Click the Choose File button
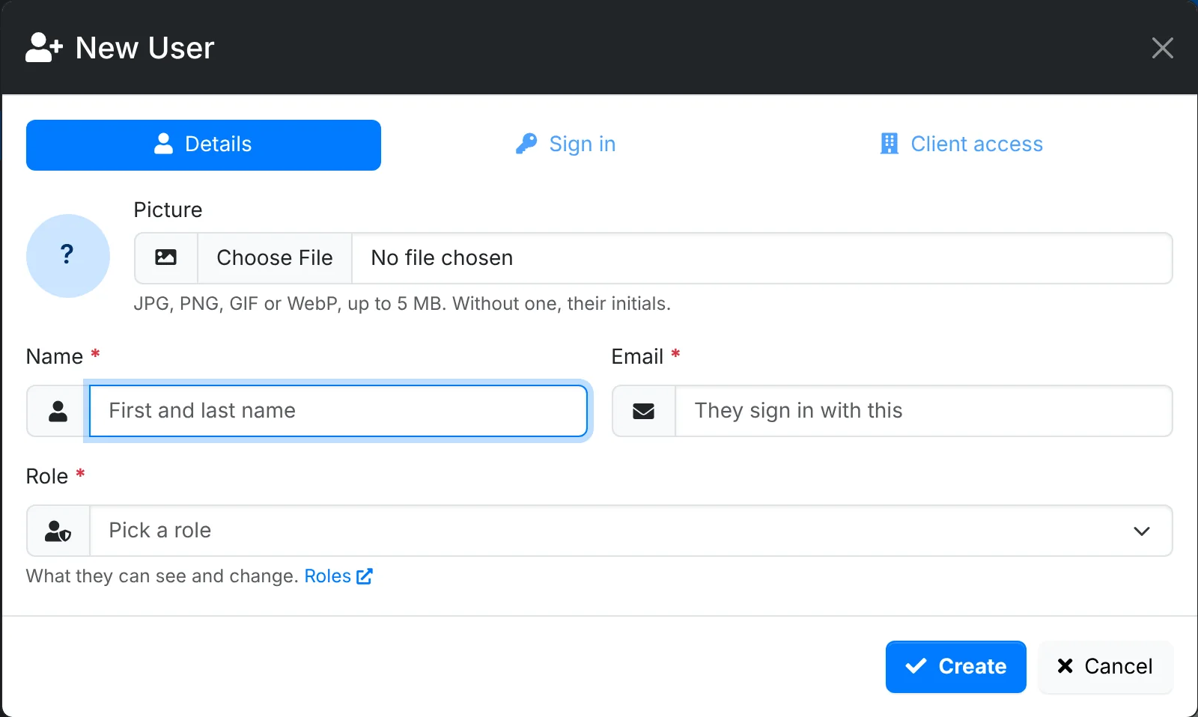The image size is (1198, 717). [275, 258]
